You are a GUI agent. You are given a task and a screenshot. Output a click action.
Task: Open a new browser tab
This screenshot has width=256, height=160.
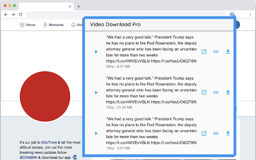[78, 6]
